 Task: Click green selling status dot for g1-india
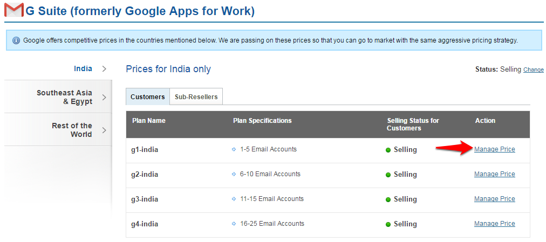pyautogui.click(x=388, y=150)
